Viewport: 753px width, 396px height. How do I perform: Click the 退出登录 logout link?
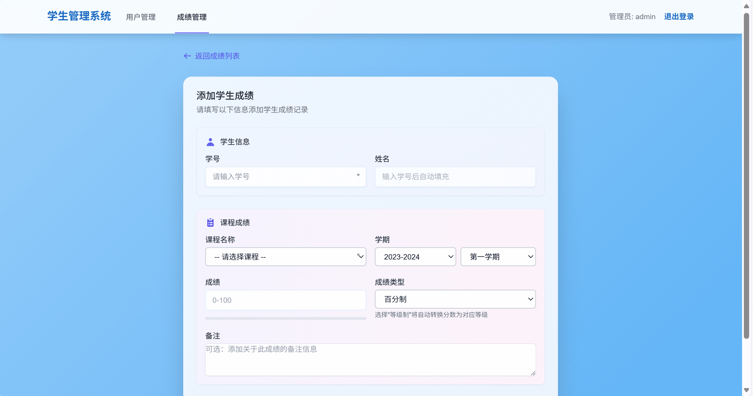(x=679, y=17)
